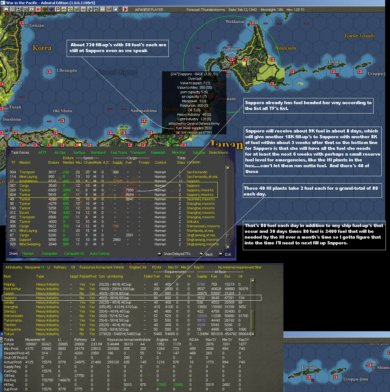Toggle the Bombard task force filter
The height and width of the screenshot is (392, 390).
98,152
